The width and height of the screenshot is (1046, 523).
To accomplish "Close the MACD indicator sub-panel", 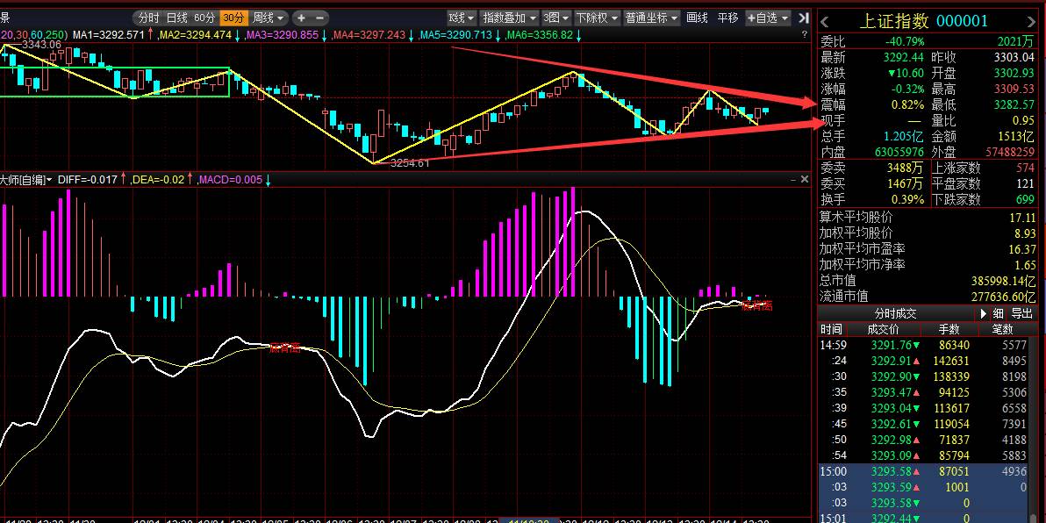I will pos(805,179).
